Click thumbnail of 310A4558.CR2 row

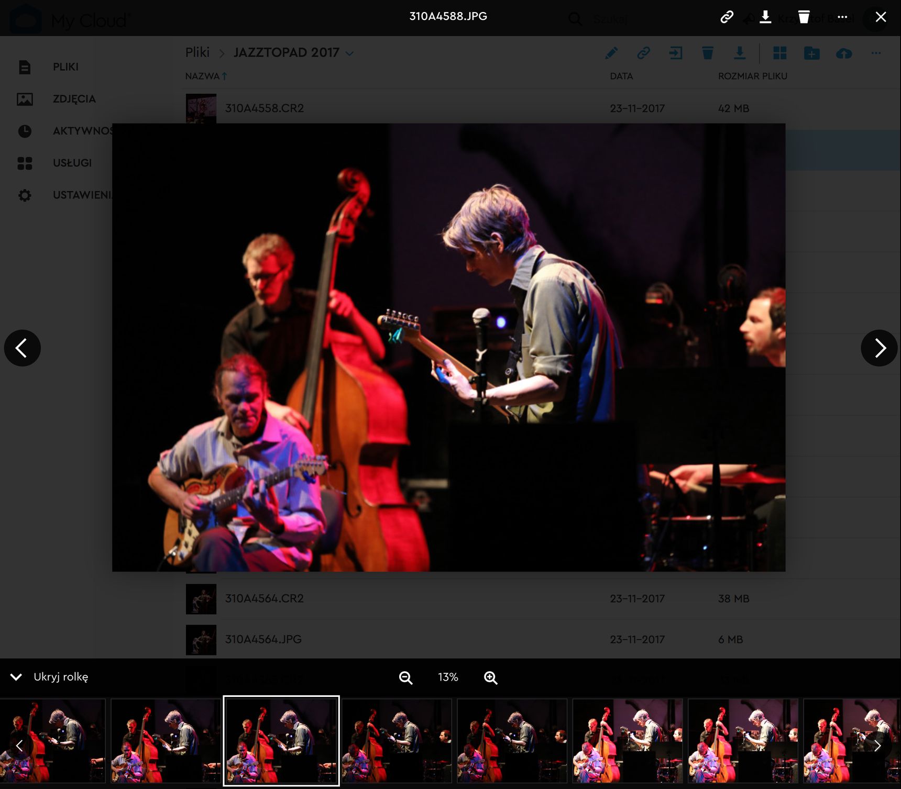point(201,108)
